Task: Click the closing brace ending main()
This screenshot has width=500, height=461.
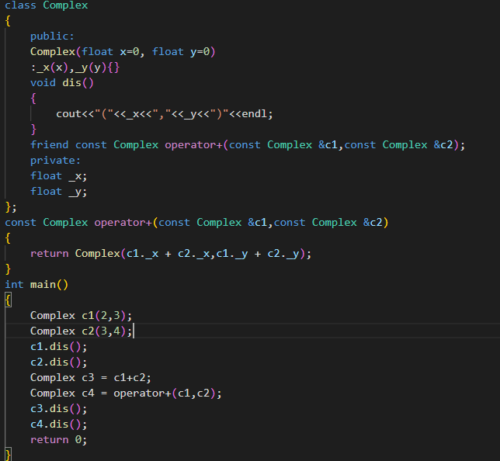Action: coord(9,455)
